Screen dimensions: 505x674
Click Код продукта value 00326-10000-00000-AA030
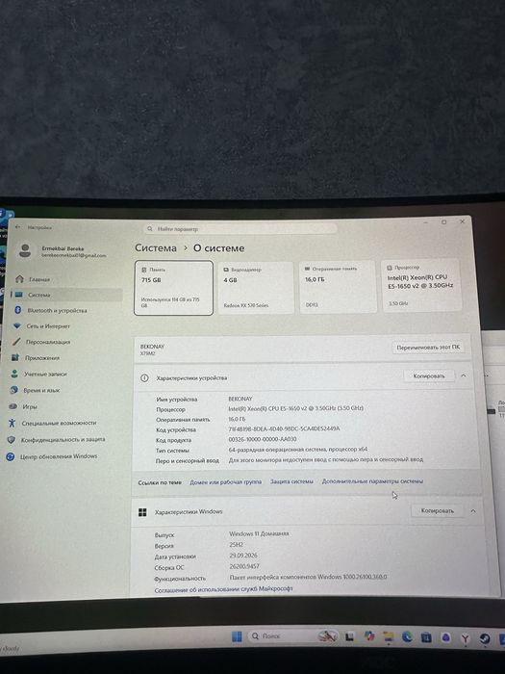pyautogui.click(x=263, y=439)
